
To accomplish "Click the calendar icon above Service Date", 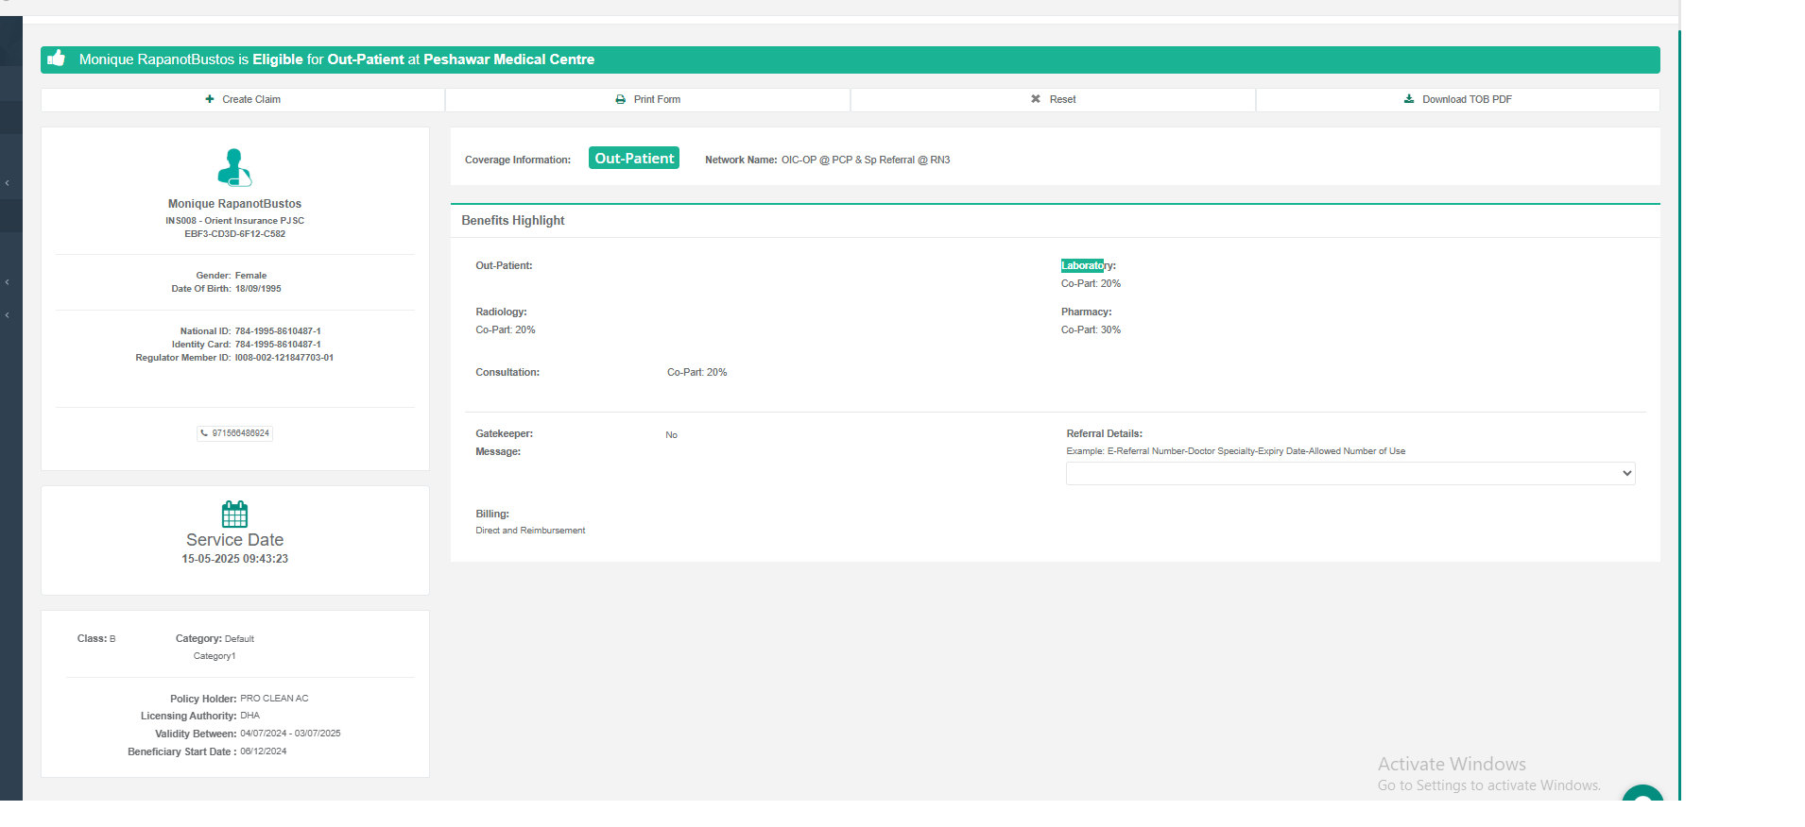I will 234,515.
